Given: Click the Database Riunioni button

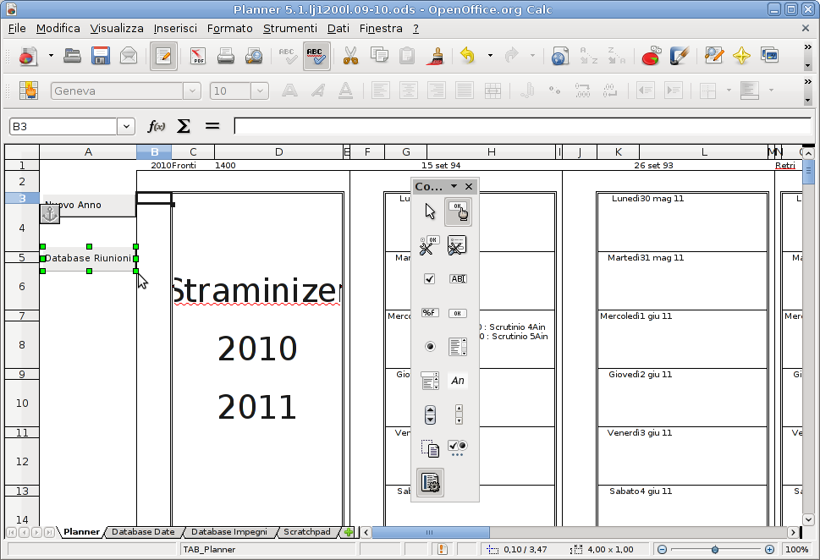Looking at the screenshot, I should click(x=89, y=258).
